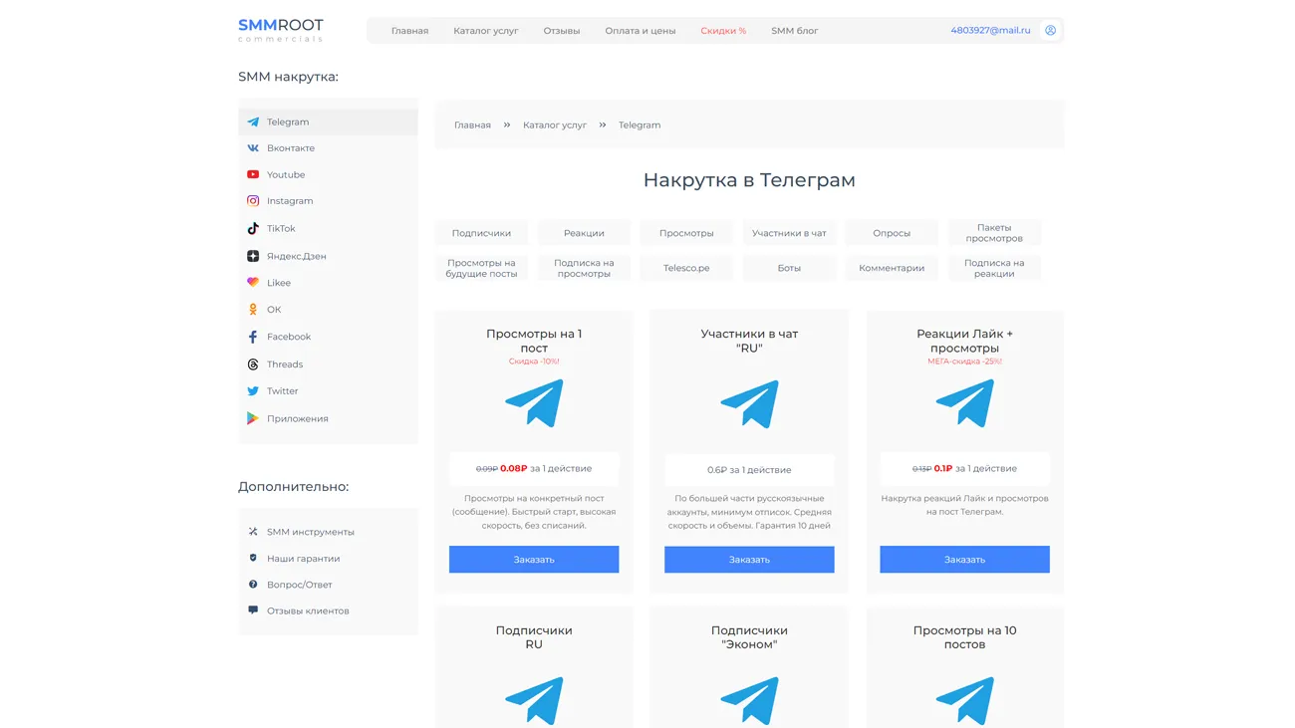Open the TikTok icon in sidebar

253,228
